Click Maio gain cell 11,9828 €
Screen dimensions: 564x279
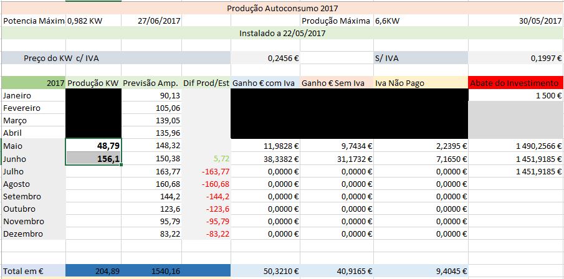point(265,146)
